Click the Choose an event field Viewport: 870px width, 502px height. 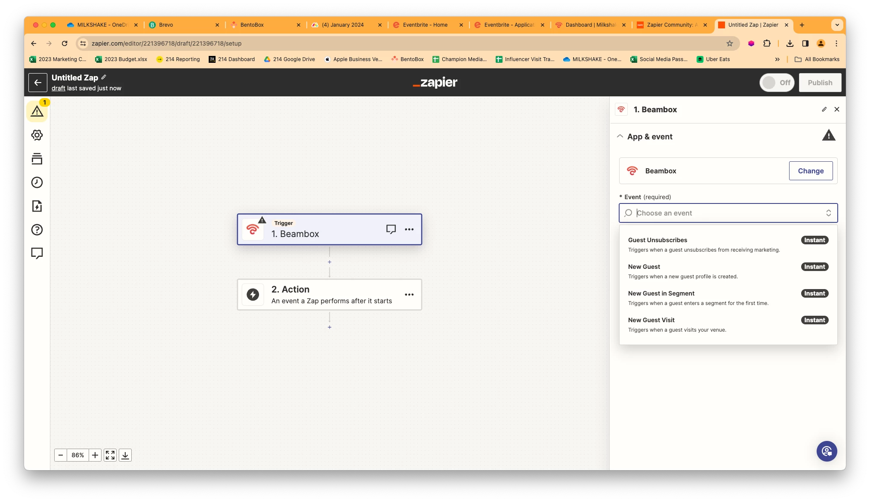click(x=728, y=213)
